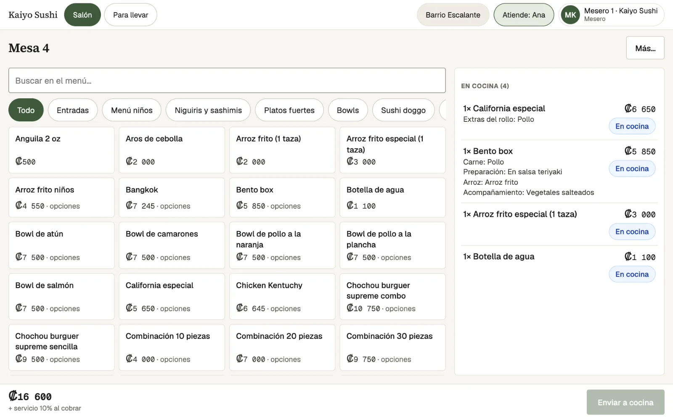Image resolution: width=673 pixels, height=420 pixels.
Task: Add Aros de cebolla to the order
Action: point(172,150)
